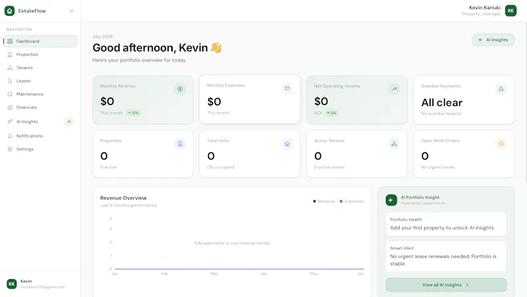Click the Leases document icon
This screenshot has height=297, width=527.
[10, 81]
